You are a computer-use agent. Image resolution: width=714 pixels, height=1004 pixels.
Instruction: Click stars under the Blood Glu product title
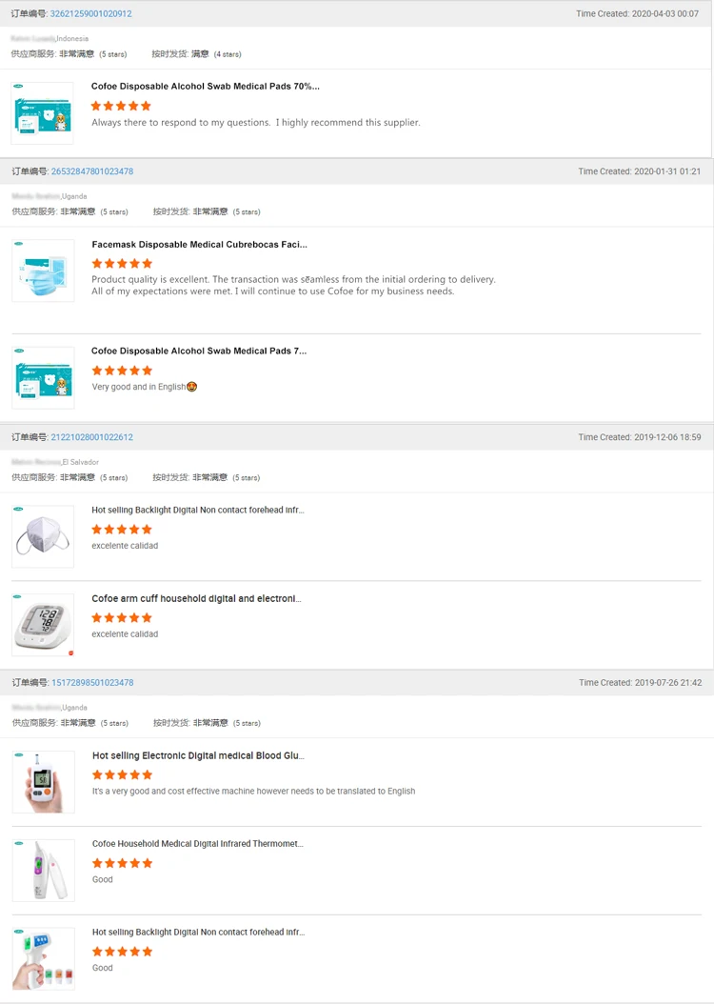121,774
